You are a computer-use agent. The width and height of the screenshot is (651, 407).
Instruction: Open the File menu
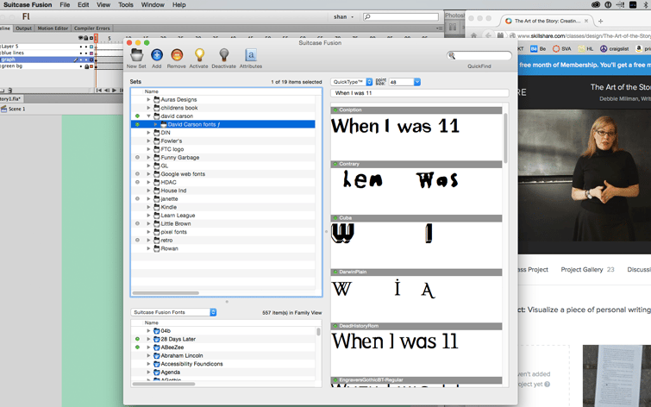65,4
